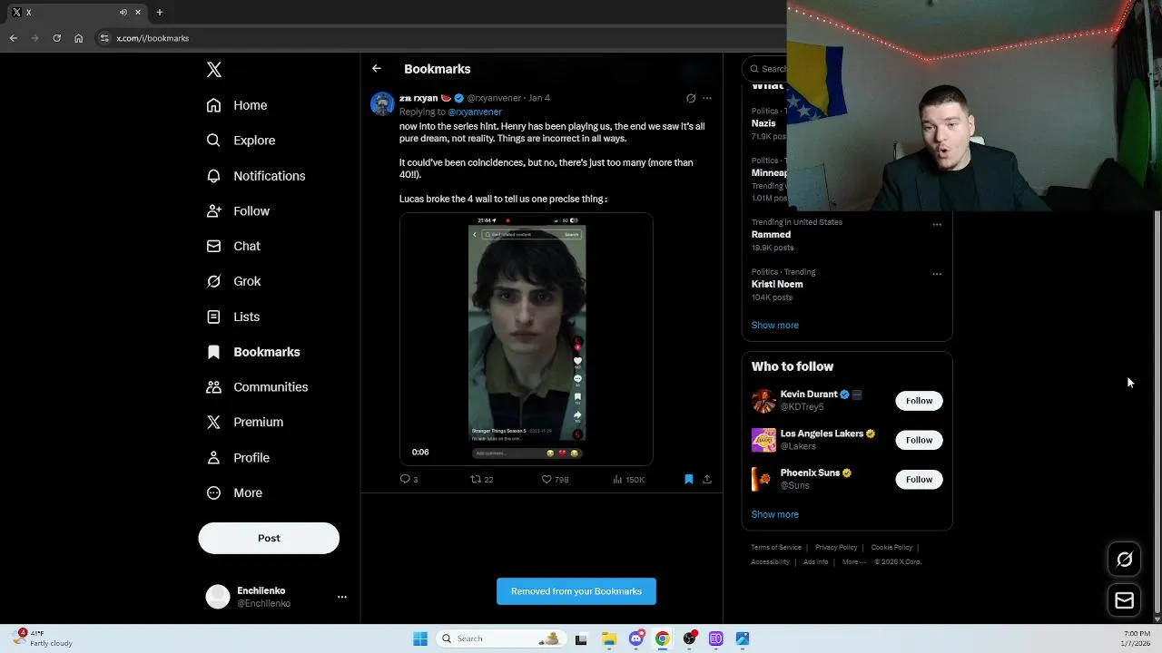Open options for Rammed trend
Screen dimensions: 1162x653
pyautogui.click(x=937, y=224)
